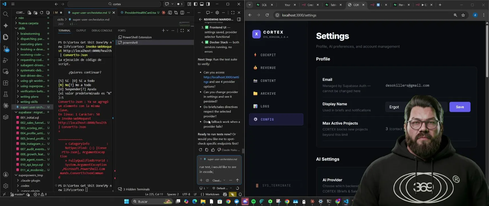The image size is (489, 206).
Task: Toggle primary side bar layout icon
Action: (196, 4)
